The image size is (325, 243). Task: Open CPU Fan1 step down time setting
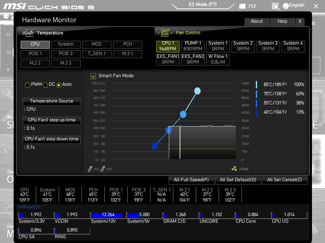tap(52, 139)
